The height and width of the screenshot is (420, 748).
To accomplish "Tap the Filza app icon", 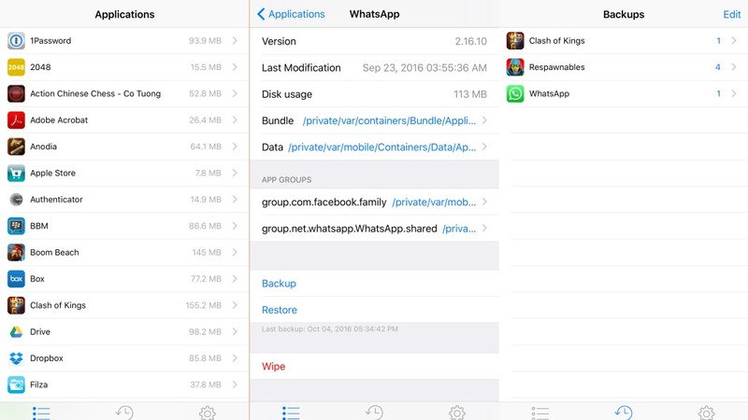I will coord(16,385).
